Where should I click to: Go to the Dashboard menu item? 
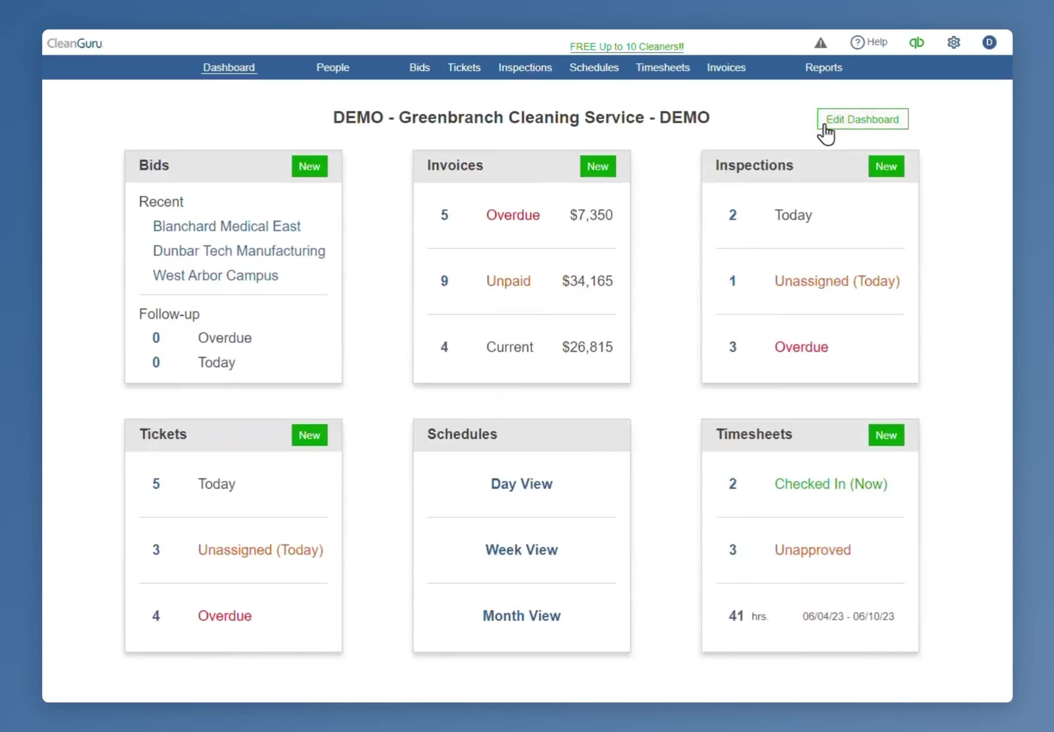pos(229,67)
